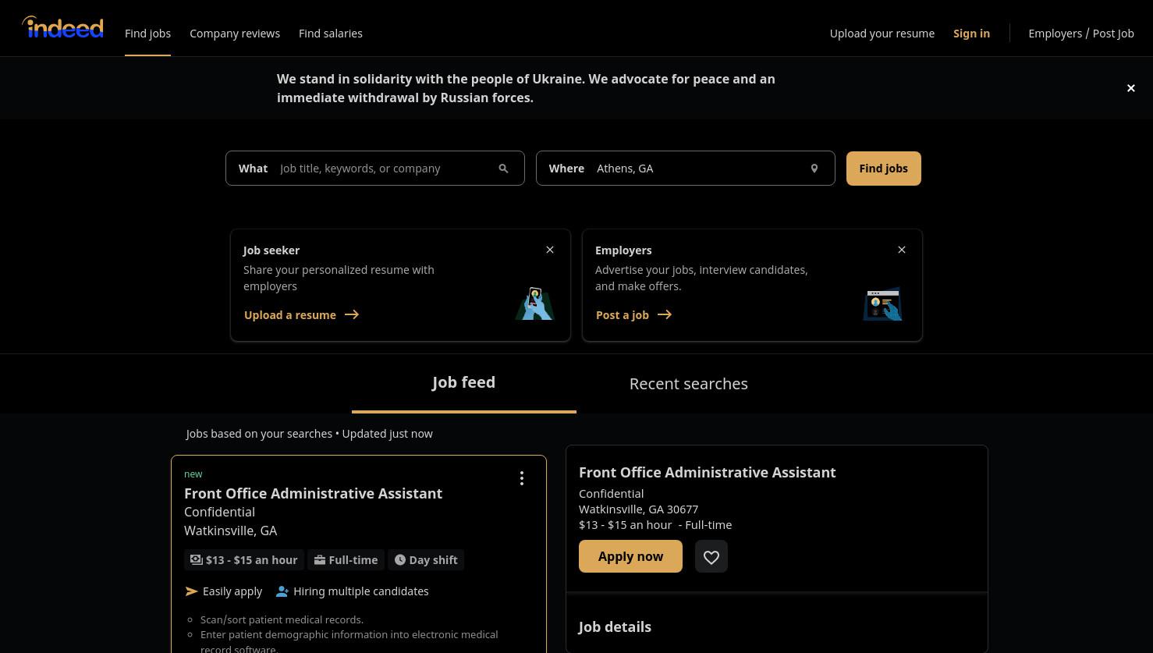Click the Hiring multiple candidates person icon
The image size is (1153, 653).
click(x=282, y=591)
